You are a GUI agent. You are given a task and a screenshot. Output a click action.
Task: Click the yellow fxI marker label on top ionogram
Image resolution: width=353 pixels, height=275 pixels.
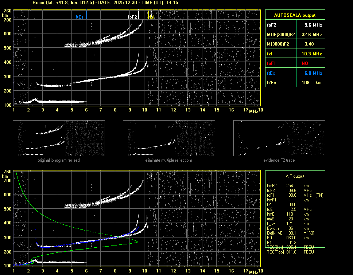151,17
